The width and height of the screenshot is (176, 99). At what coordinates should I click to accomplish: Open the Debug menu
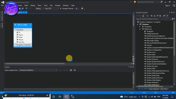coord(33,5)
